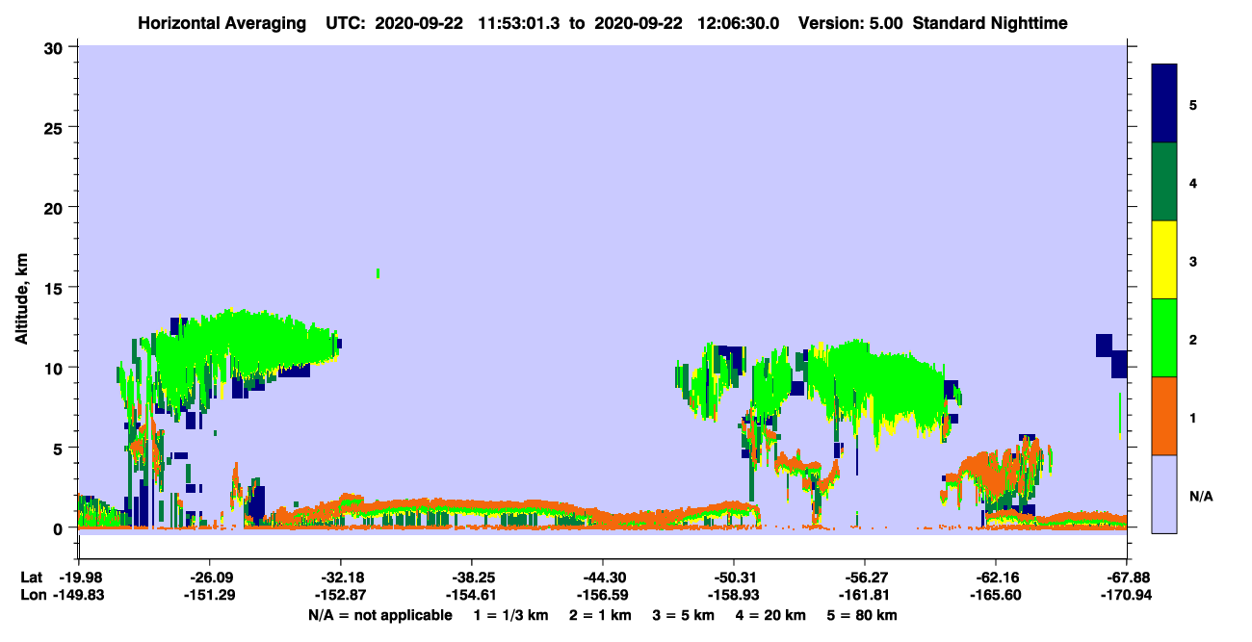1252x642 pixels.
Task: Click the yellow color bar segment labeled 3
Action: [x=1164, y=260]
